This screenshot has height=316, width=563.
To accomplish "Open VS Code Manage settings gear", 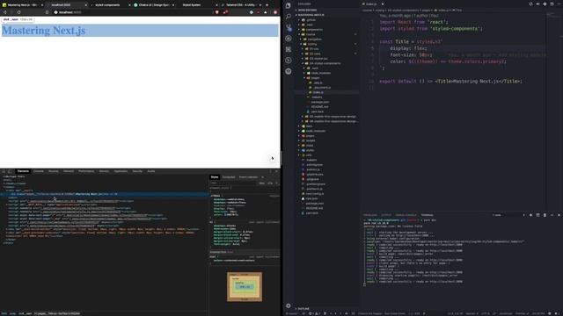I will coord(288,305).
